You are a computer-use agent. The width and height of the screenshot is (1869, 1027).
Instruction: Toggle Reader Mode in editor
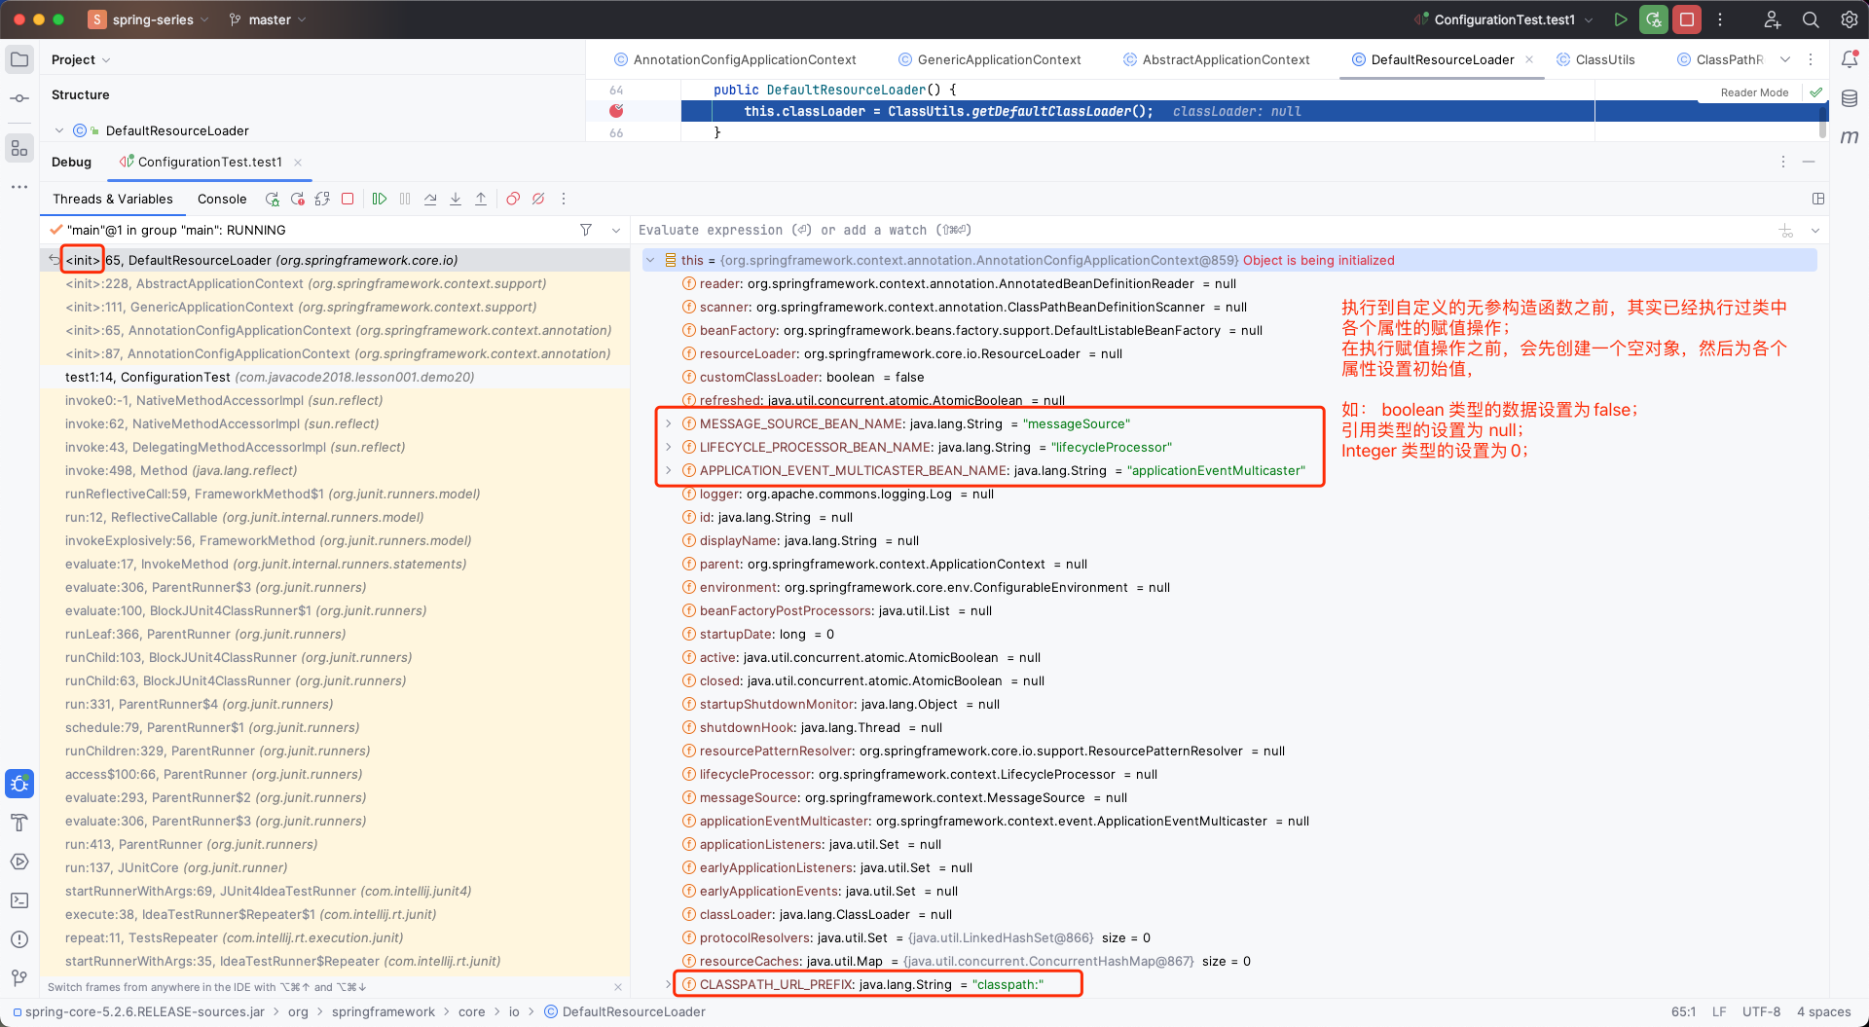click(x=1754, y=92)
